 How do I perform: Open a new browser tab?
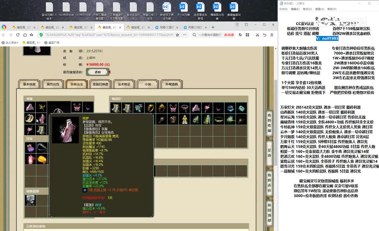pyautogui.click(x=213, y=27)
